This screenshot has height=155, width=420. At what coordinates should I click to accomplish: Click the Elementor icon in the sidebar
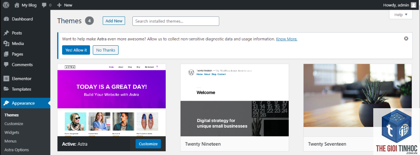click(6, 79)
